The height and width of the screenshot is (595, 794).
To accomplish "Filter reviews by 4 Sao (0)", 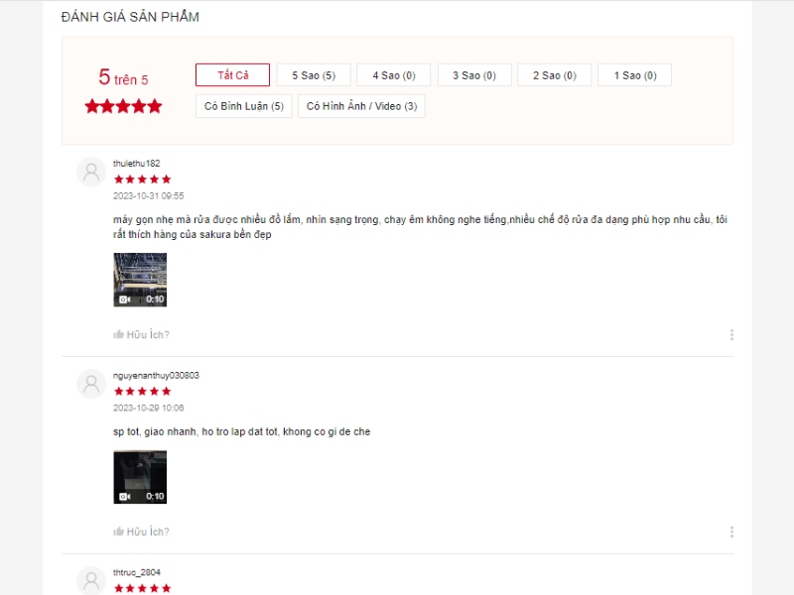I will tap(393, 75).
